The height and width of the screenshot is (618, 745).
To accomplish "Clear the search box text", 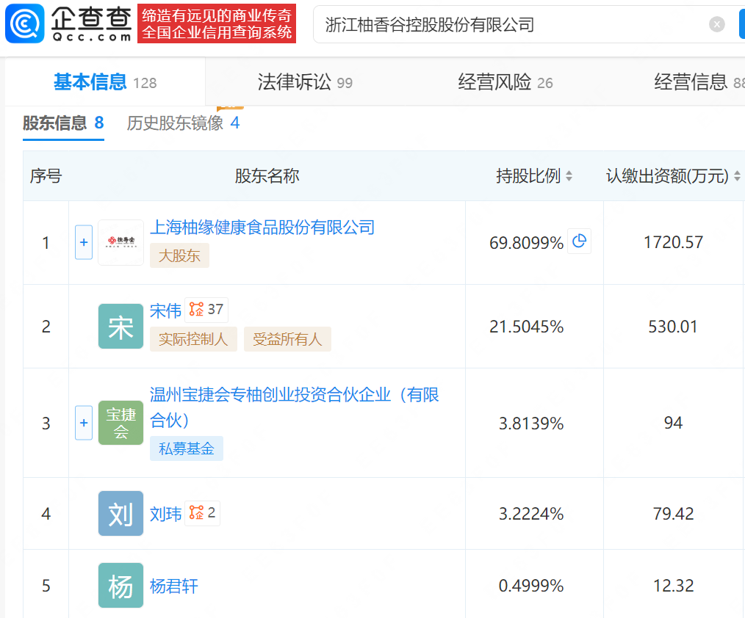I will tap(716, 24).
